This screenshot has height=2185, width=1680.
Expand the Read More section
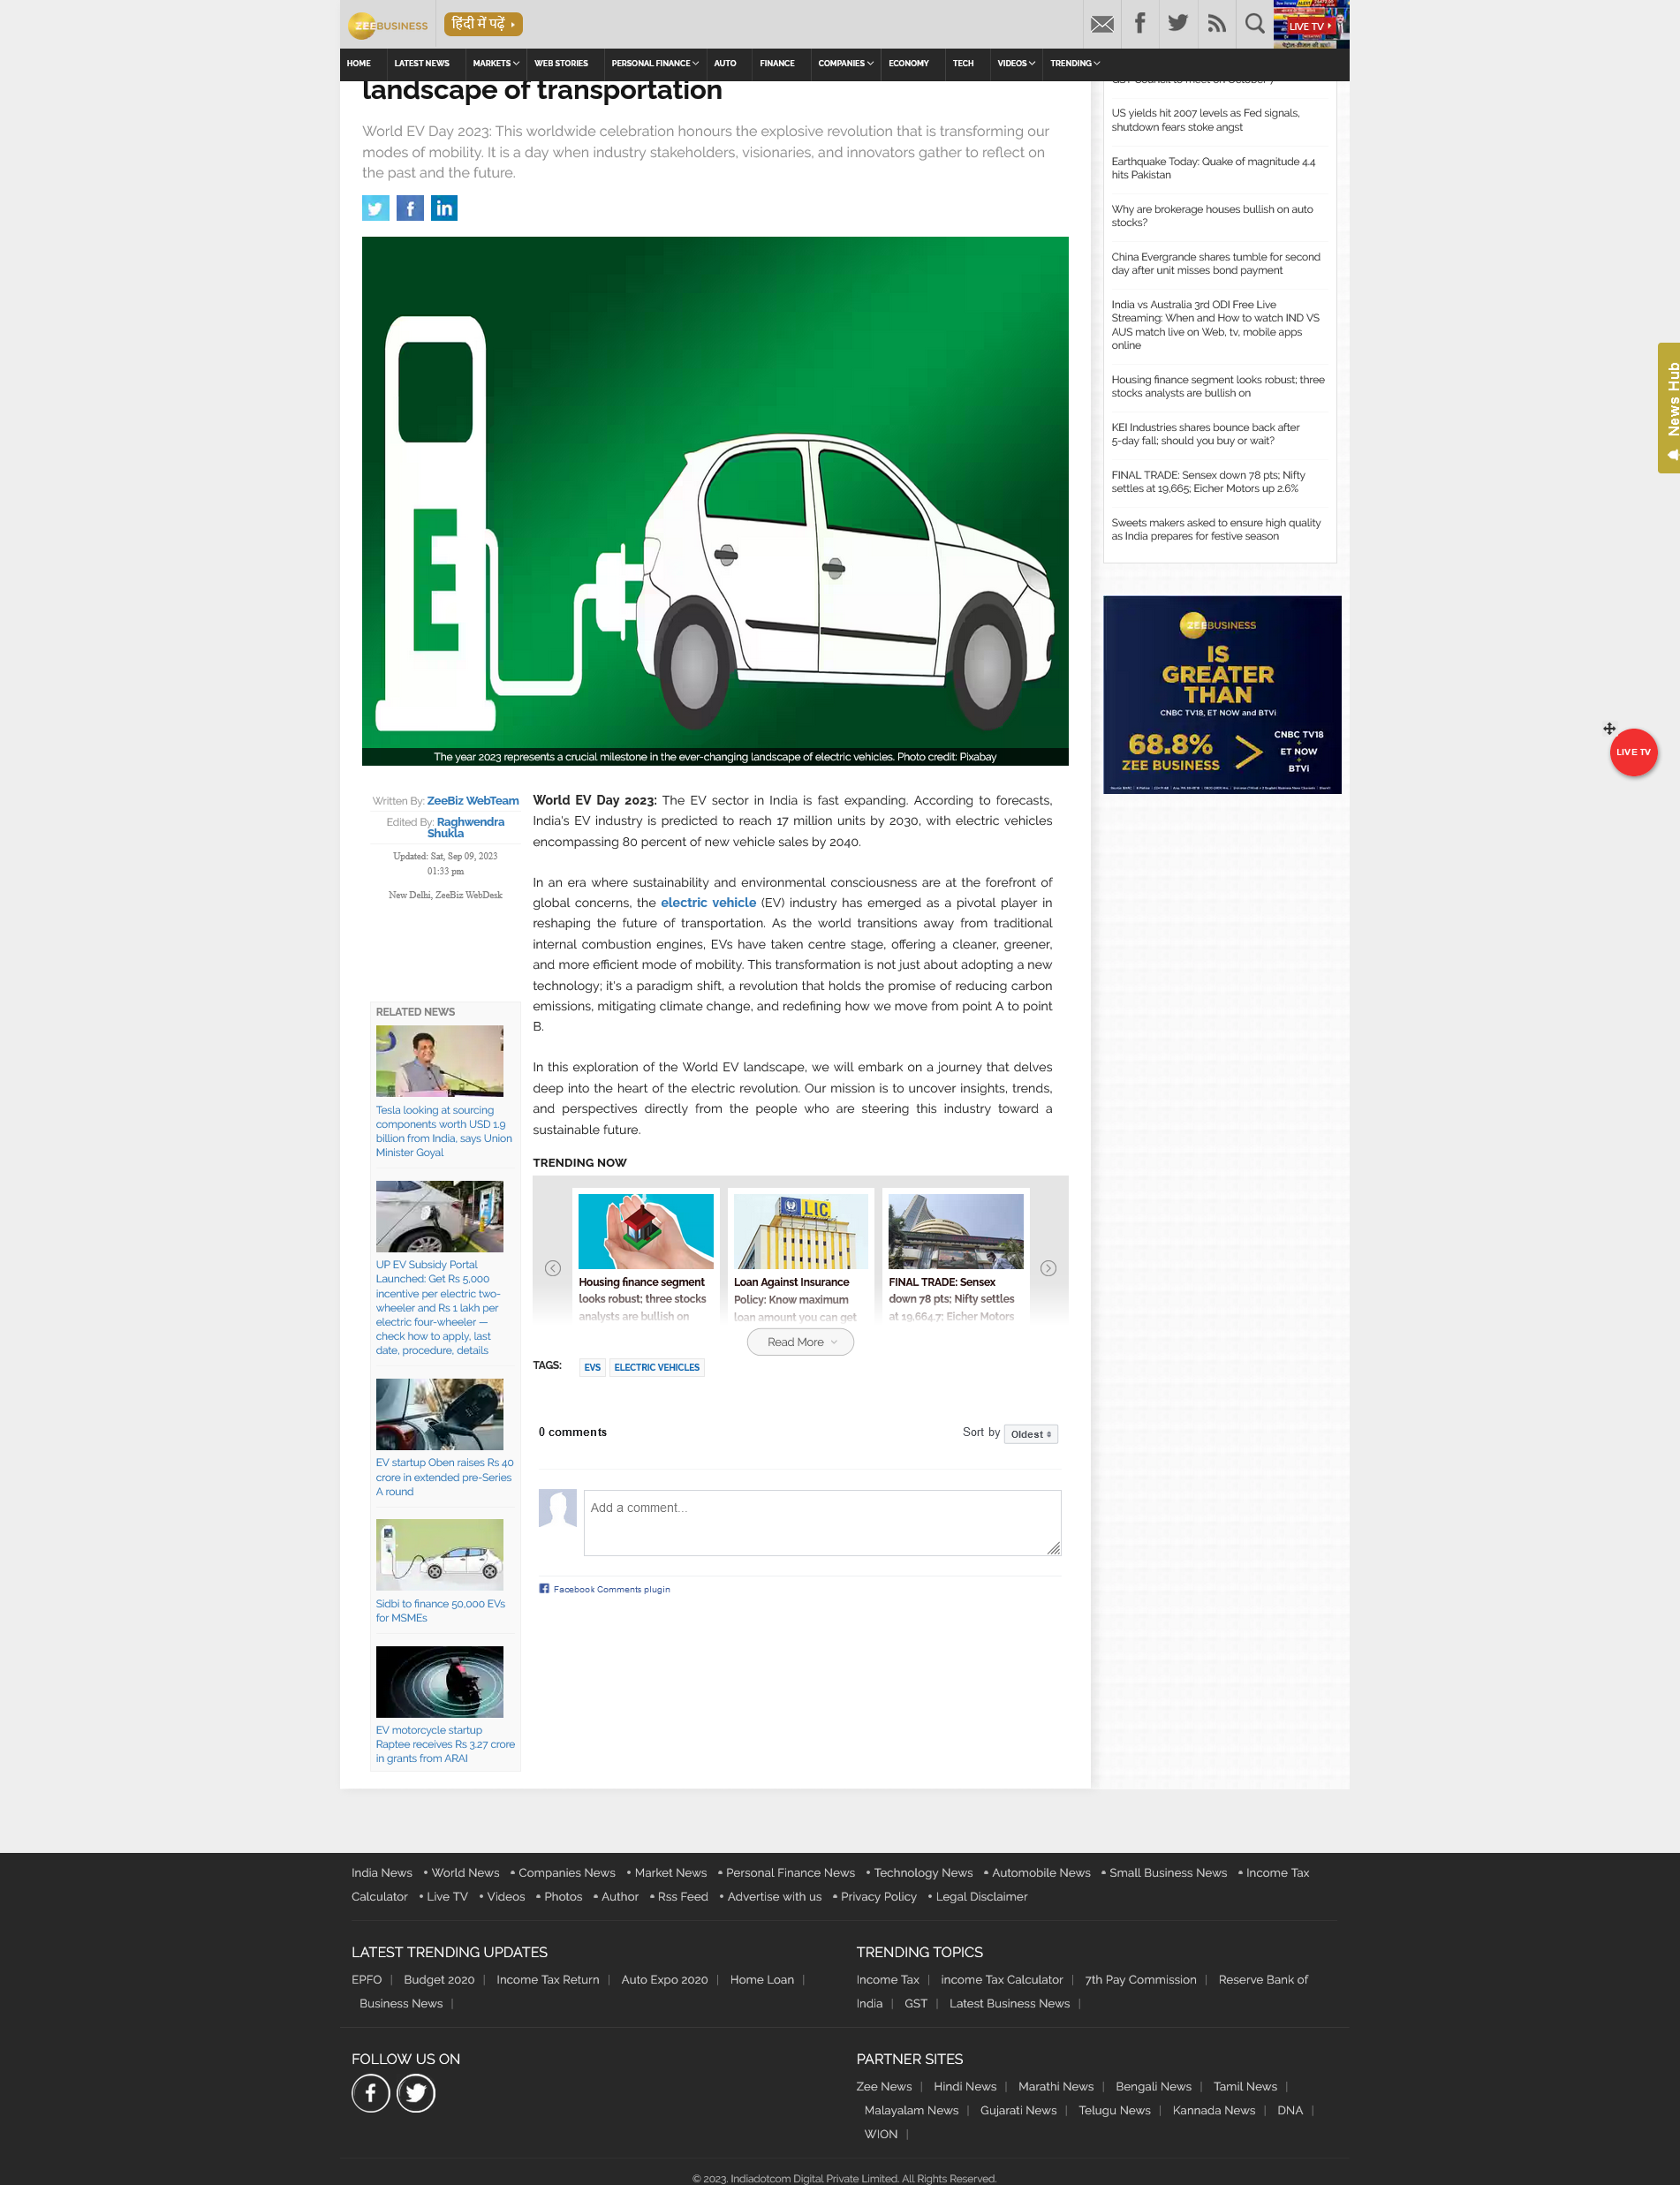800,1342
